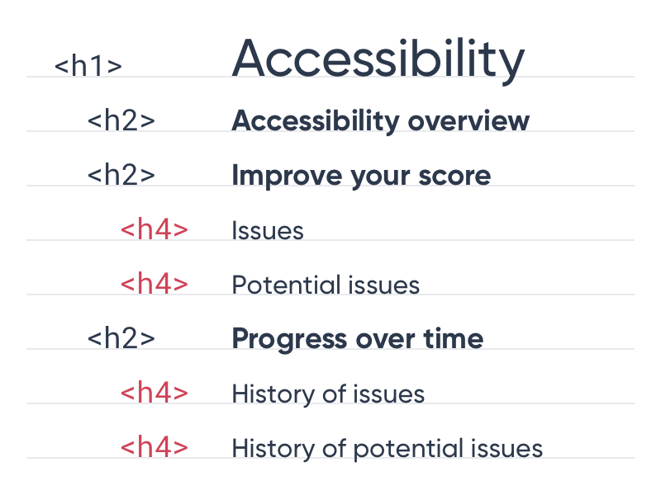This screenshot has width=661, height=495.
Task: Click the <h1> tag label
Action: (x=88, y=66)
